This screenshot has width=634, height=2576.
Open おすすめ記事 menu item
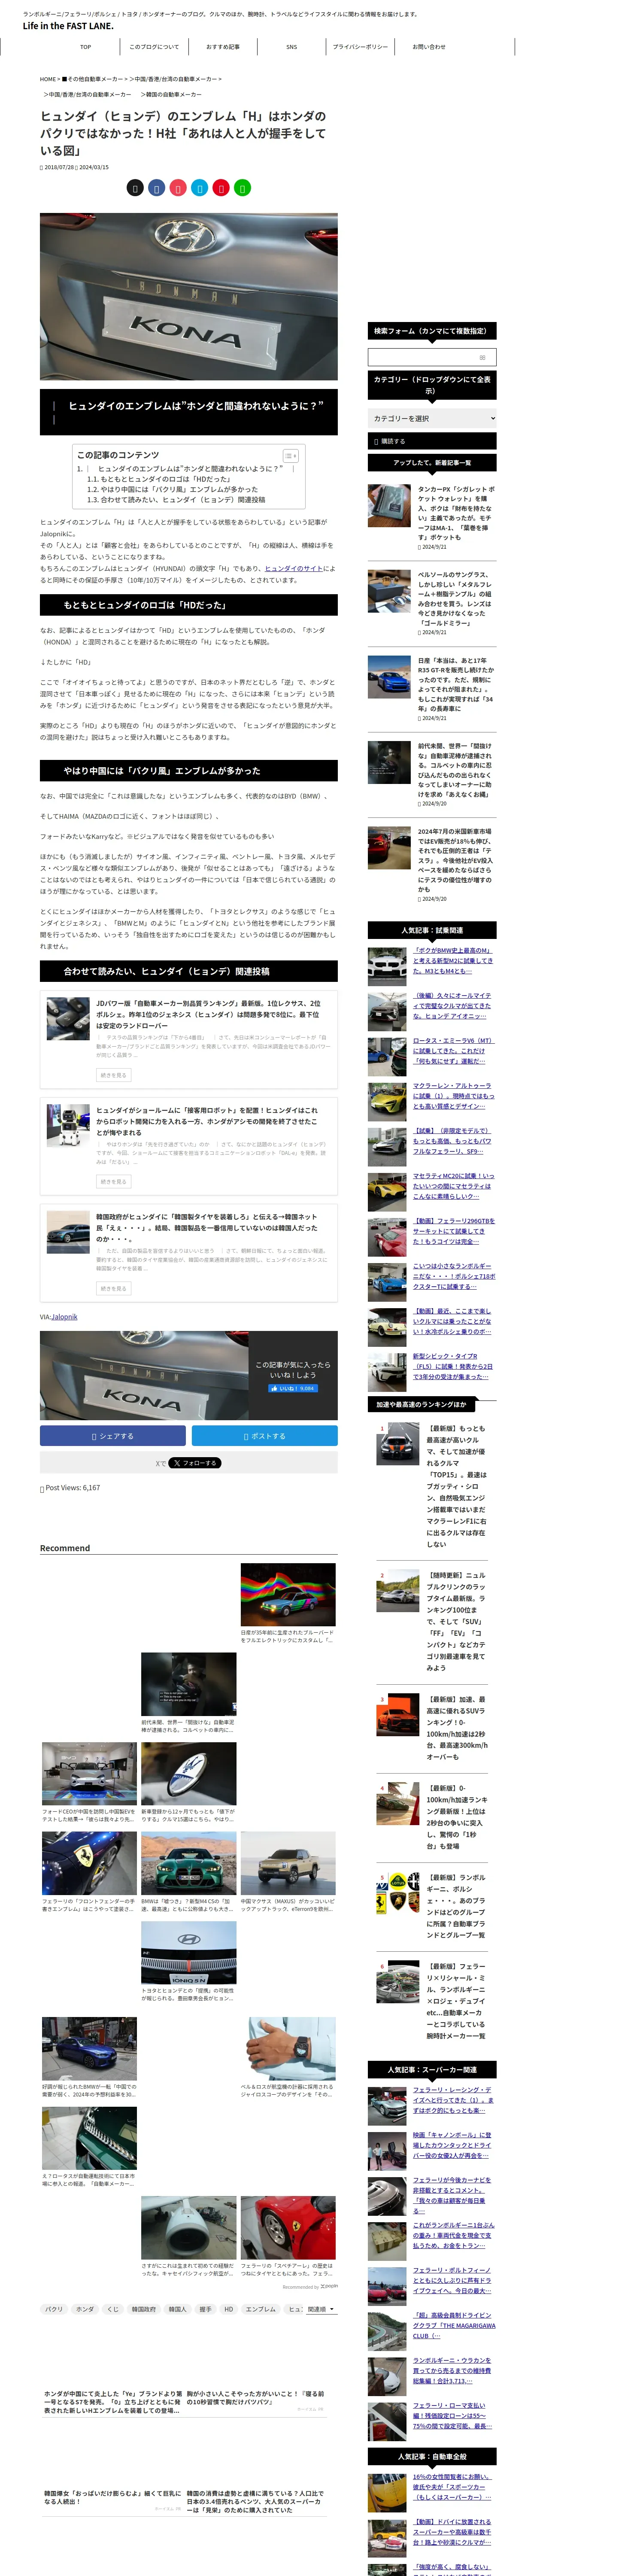click(x=223, y=46)
